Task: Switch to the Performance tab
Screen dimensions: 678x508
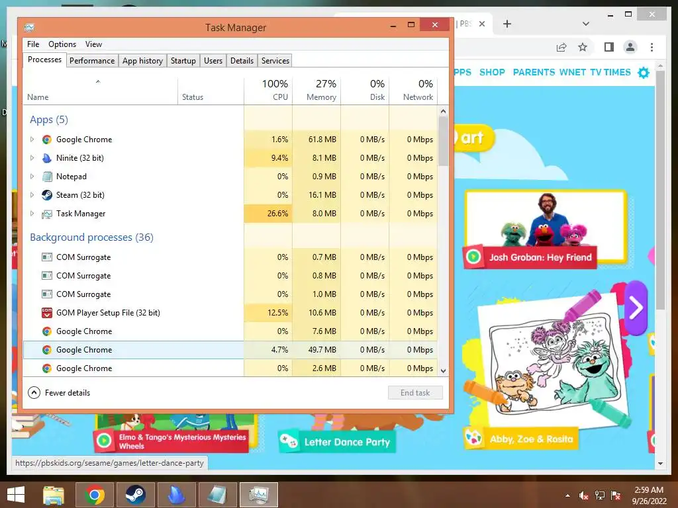Action: coord(92,60)
